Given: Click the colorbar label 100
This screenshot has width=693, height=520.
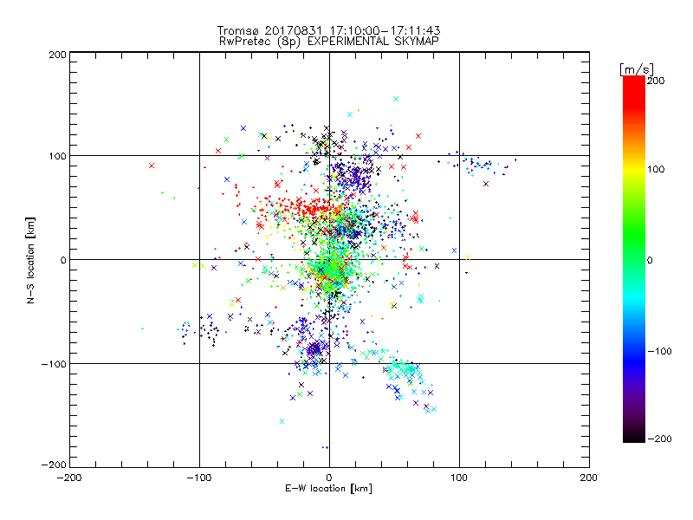Looking at the screenshot, I should tap(656, 169).
